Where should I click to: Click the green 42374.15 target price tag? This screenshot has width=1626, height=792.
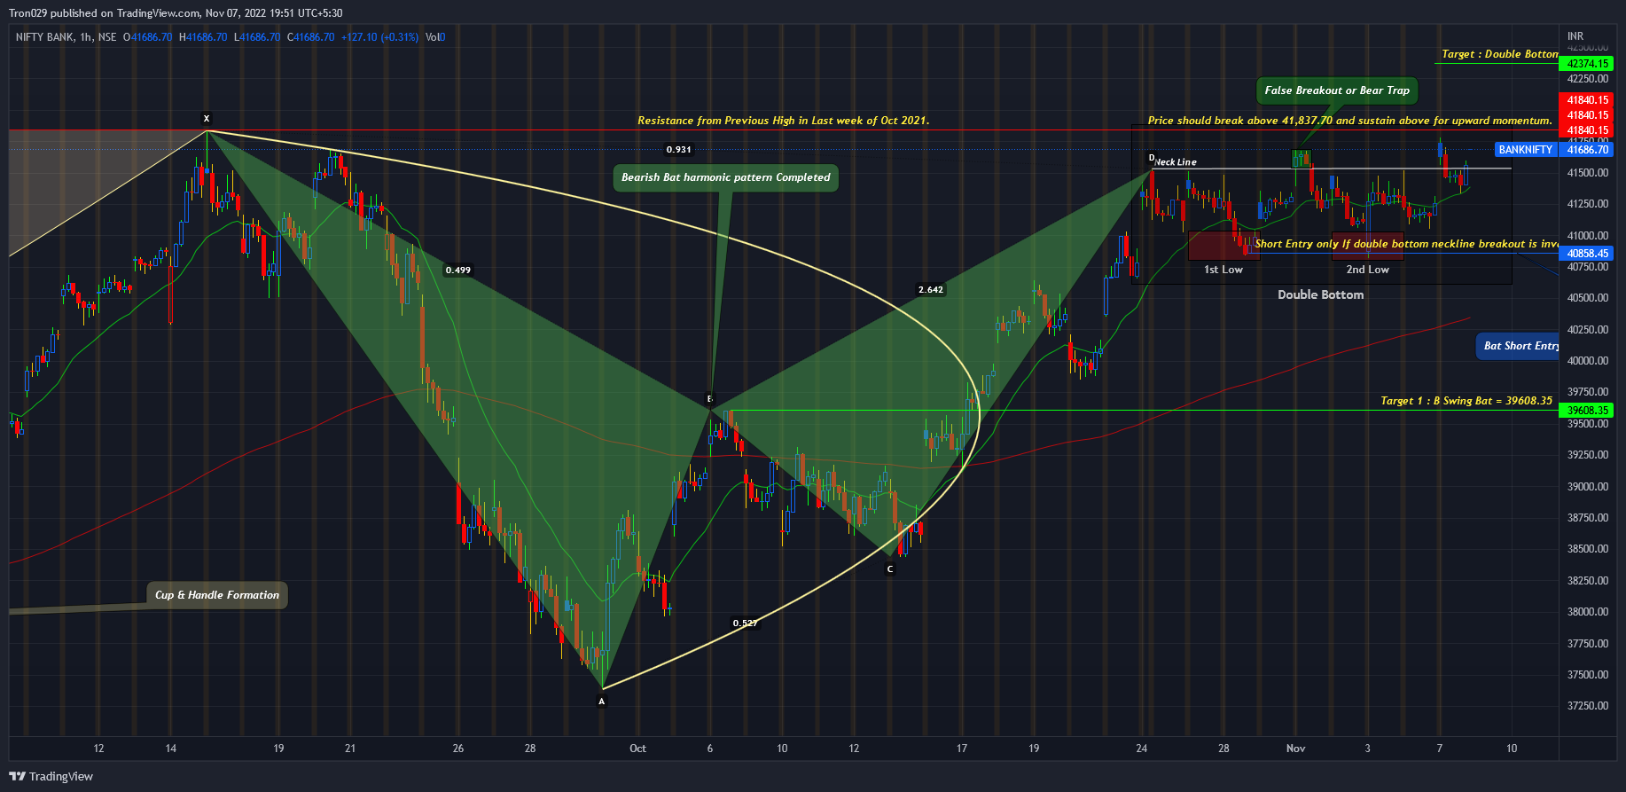tap(1587, 64)
